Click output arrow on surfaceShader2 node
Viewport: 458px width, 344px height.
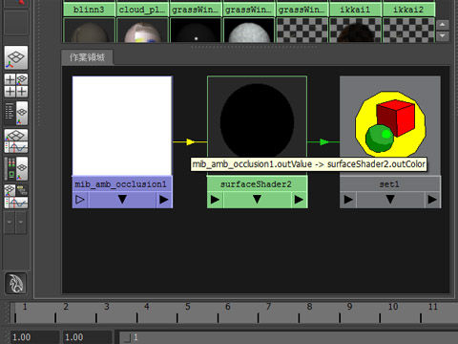(x=299, y=200)
